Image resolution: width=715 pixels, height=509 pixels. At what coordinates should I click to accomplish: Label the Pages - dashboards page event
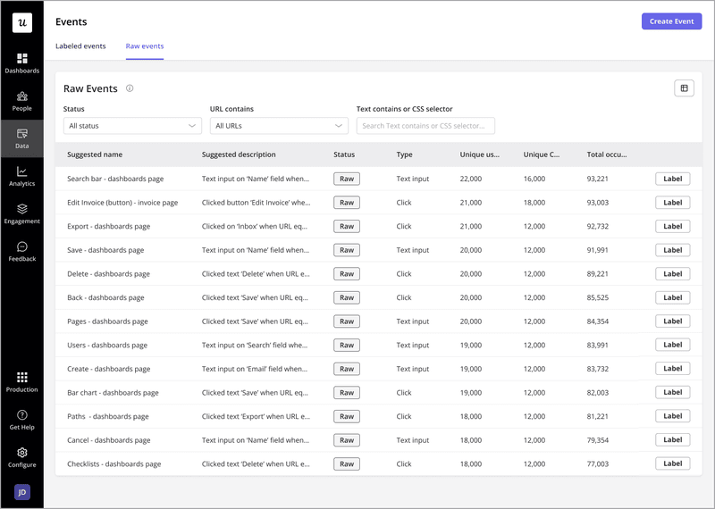[x=673, y=321]
